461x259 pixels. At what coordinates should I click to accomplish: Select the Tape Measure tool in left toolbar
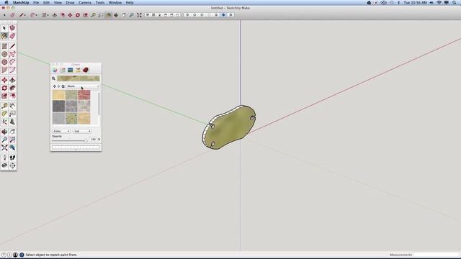[x=4, y=106]
